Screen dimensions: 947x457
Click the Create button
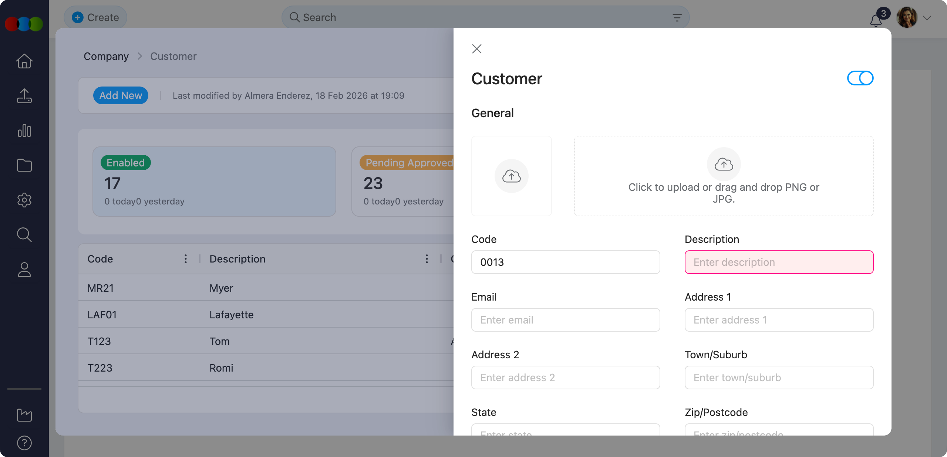pyautogui.click(x=95, y=17)
